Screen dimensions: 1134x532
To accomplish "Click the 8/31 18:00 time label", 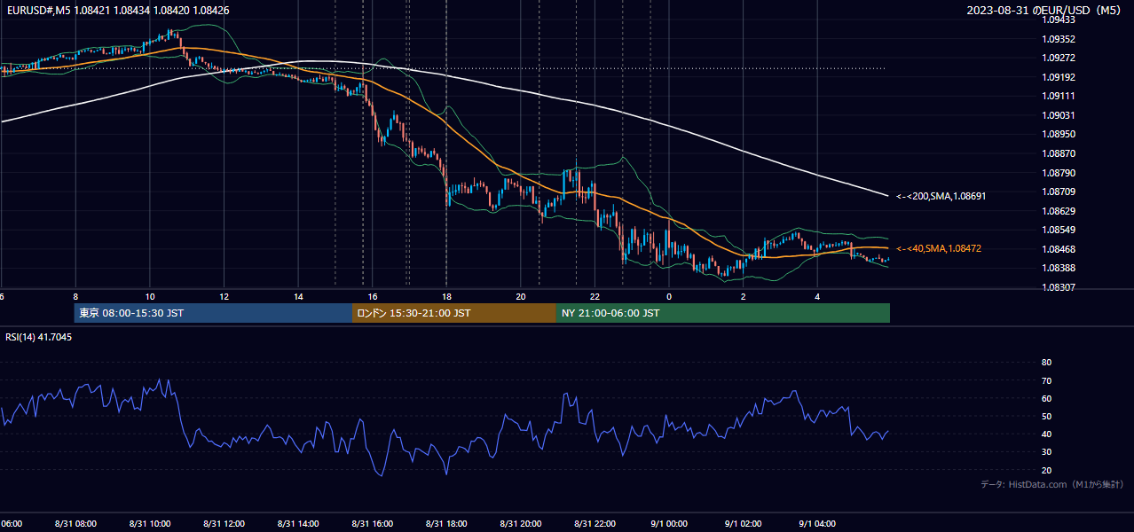I will 446,524.
